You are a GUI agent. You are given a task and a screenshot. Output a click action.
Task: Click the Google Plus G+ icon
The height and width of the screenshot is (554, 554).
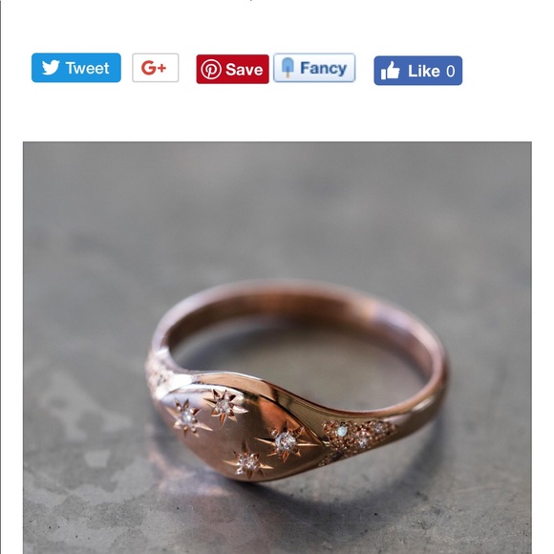tap(155, 68)
